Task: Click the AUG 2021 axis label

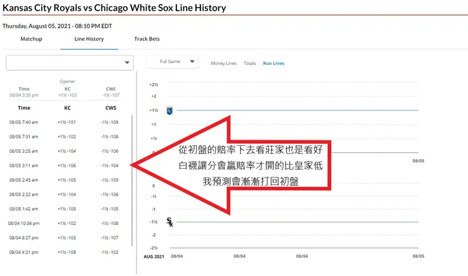Action: [x=154, y=256]
